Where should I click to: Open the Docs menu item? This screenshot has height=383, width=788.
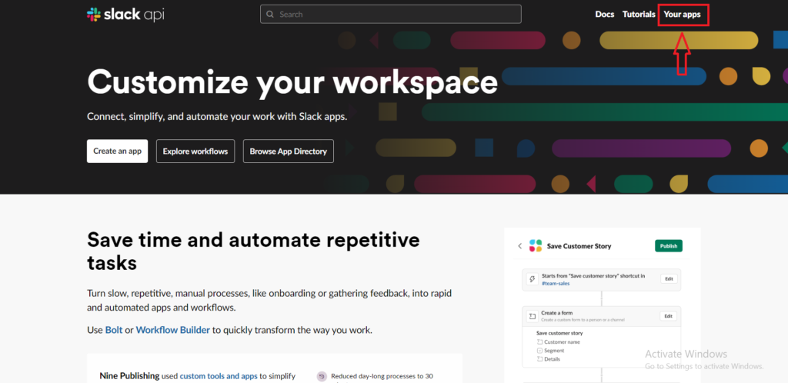(x=604, y=14)
